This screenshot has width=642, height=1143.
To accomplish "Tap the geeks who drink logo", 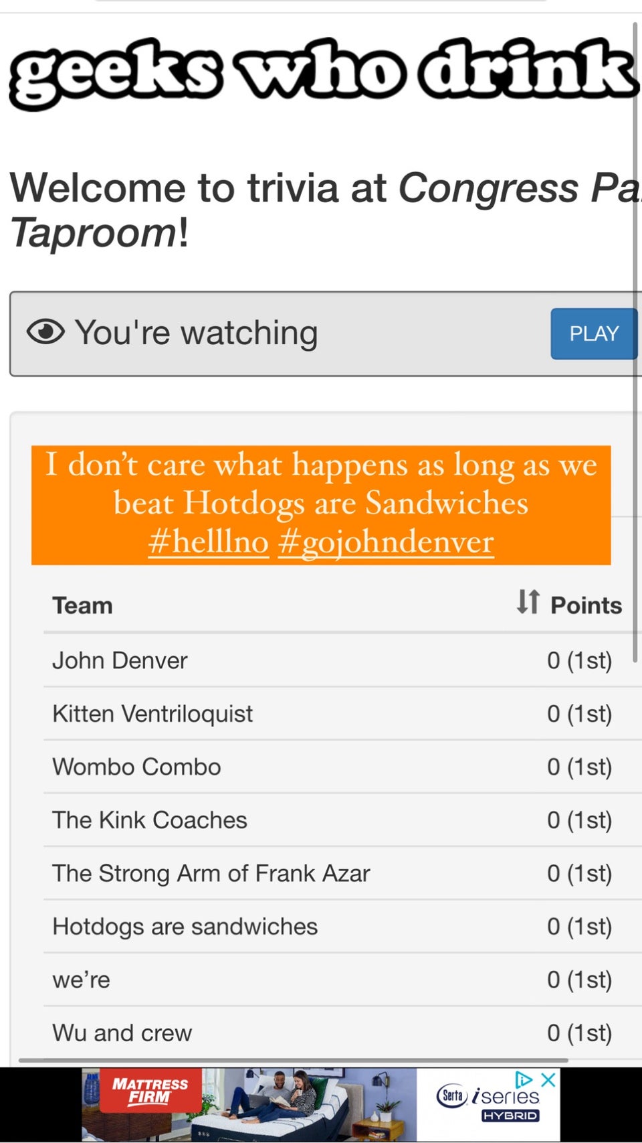I will [x=323, y=74].
